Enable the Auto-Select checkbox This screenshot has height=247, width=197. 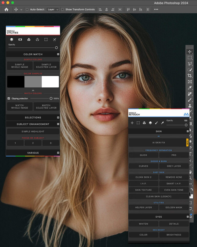pos(27,10)
